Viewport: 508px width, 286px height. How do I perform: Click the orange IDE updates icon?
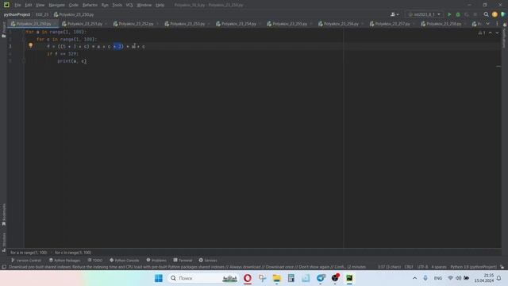(x=495, y=14)
